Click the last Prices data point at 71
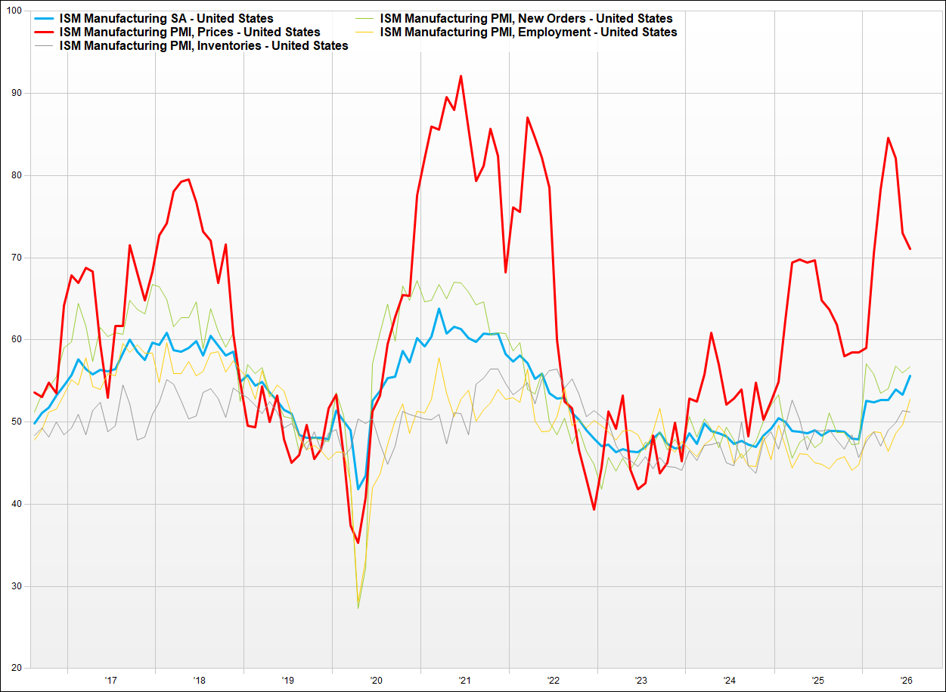Image resolution: width=946 pixels, height=692 pixels. [910, 249]
